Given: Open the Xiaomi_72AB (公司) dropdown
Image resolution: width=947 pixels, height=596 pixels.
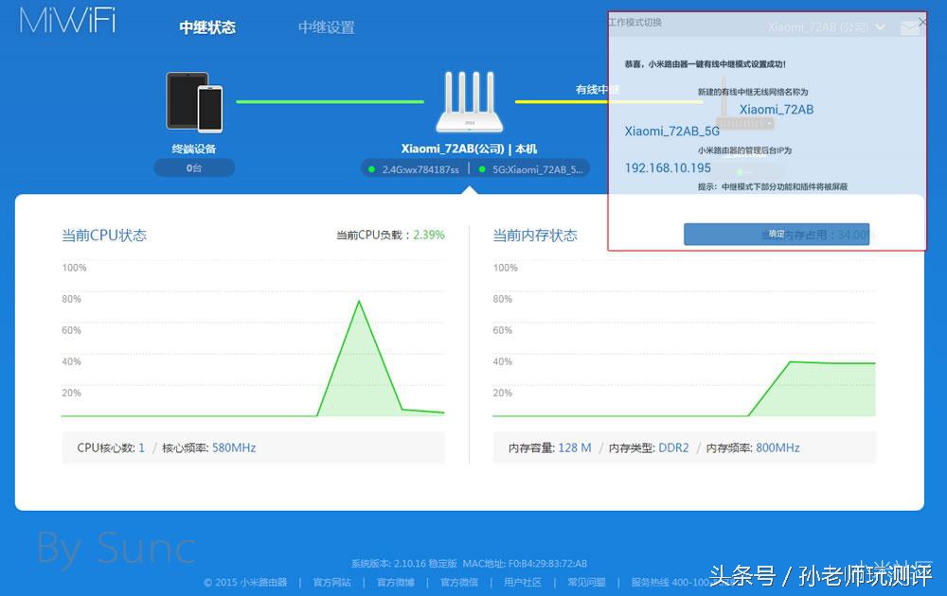Looking at the screenshot, I should point(824,27).
